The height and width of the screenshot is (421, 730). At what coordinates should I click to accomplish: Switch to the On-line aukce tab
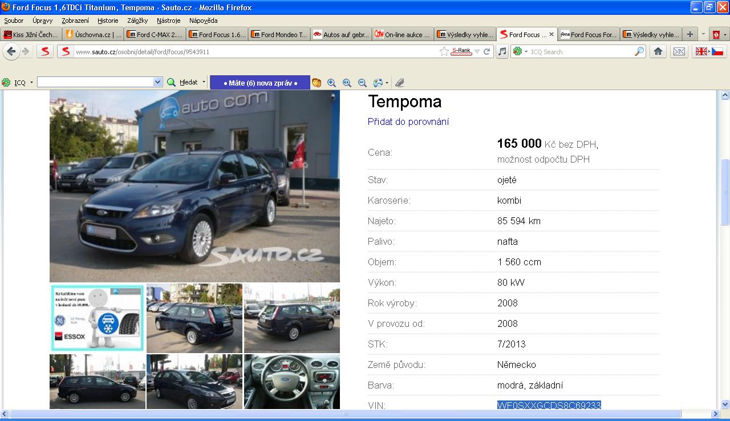(402, 34)
